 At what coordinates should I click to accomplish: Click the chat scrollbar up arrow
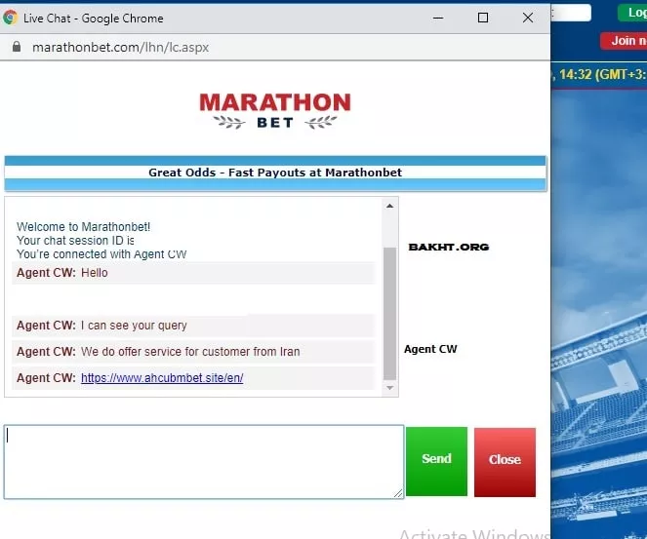(x=389, y=206)
